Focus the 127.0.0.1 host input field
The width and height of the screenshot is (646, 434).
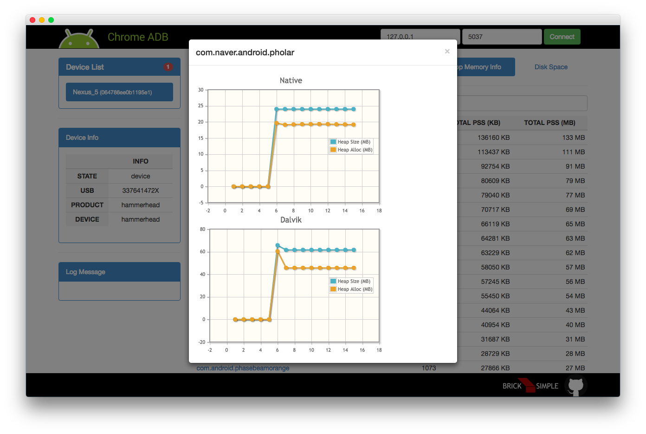[x=420, y=36]
